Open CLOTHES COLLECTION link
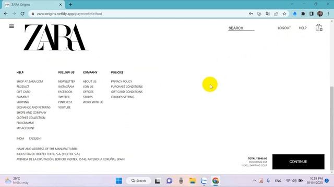 pyautogui.click(x=31, y=118)
